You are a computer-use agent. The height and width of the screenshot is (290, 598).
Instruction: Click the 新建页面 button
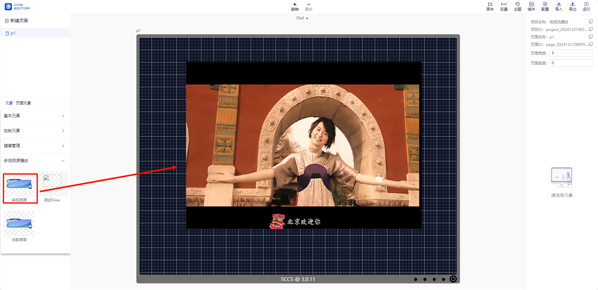[17, 21]
